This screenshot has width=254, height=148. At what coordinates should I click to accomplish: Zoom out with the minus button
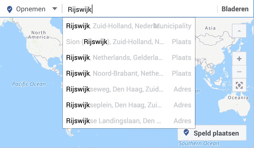(x=239, y=72)
